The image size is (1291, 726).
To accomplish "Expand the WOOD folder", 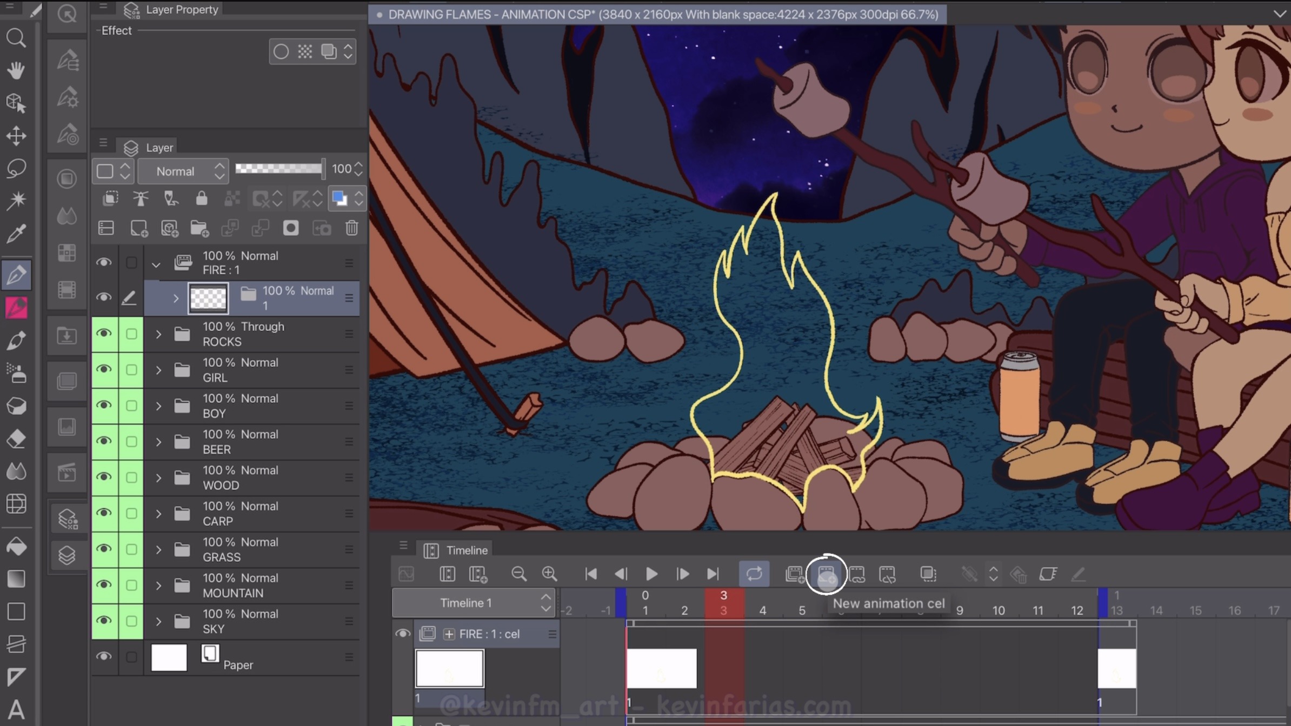I will click(158, 478).
